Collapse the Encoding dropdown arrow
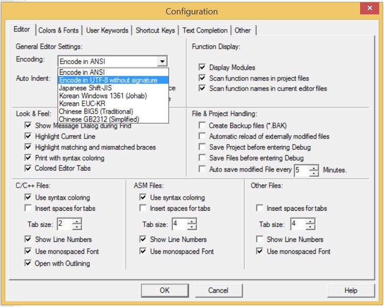384x307 pixels. click(x=162, y=61)
